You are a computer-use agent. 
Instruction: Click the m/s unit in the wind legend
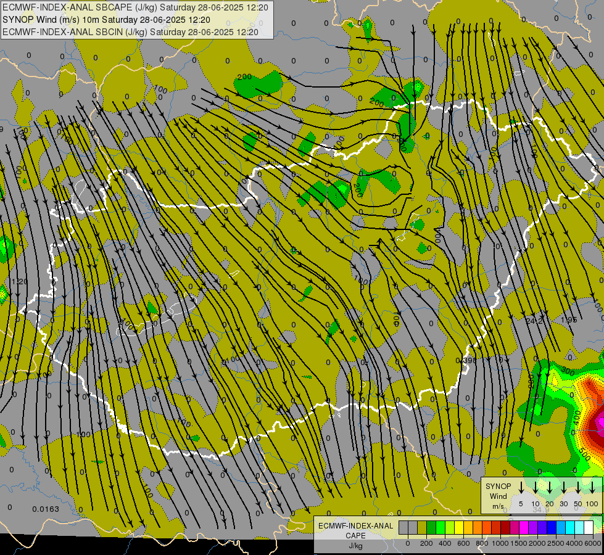[x=498, y=506]
